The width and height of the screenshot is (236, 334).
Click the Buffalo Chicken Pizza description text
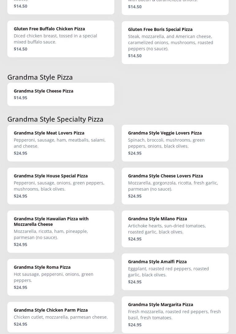point(55,39)
